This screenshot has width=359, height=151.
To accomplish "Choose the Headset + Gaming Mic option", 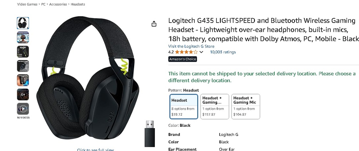I will point(246,106).
